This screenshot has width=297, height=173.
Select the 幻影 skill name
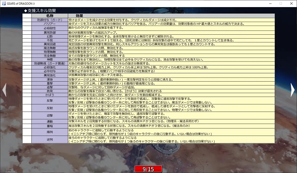click(49, 36)
